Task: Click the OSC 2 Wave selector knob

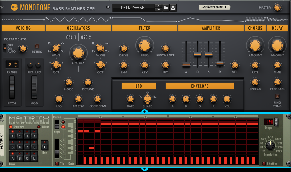Action: tap(100, 48)
